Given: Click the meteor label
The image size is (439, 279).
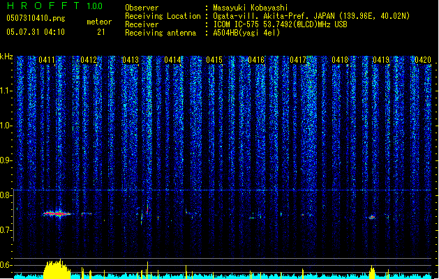Looking at the screenshot, I should (99, 22).
